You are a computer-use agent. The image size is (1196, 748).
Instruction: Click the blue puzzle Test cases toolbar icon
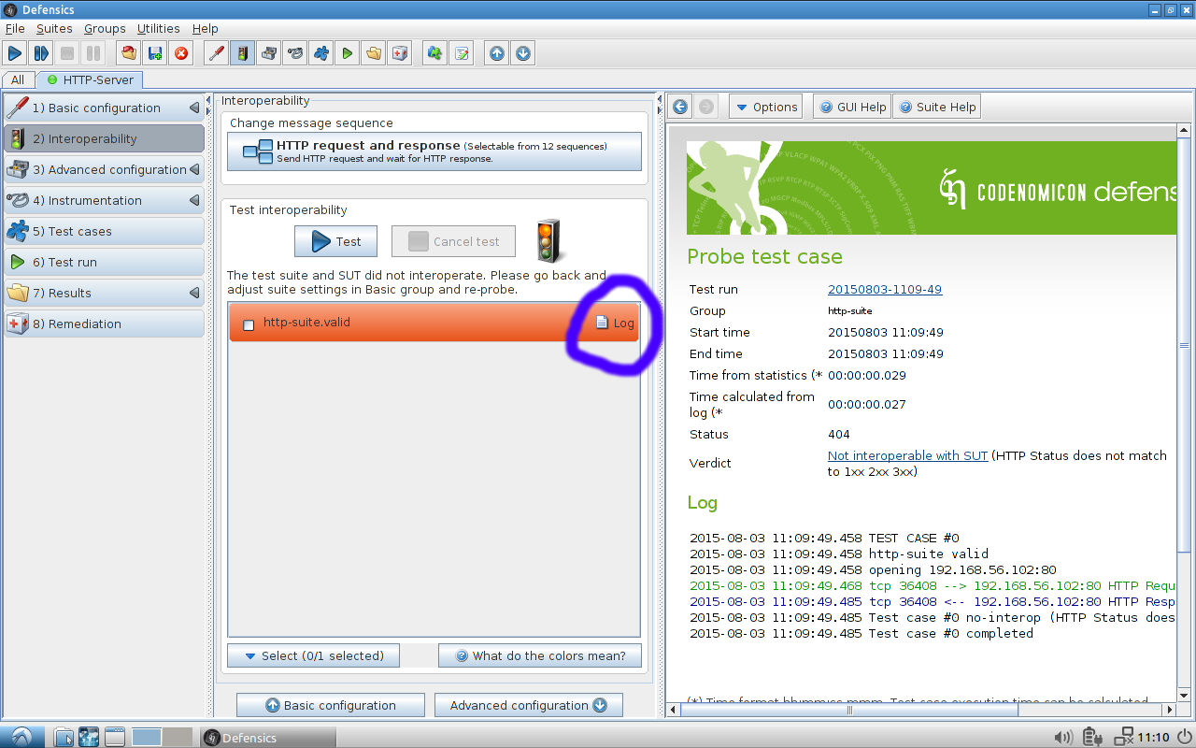tap(321, 53)
